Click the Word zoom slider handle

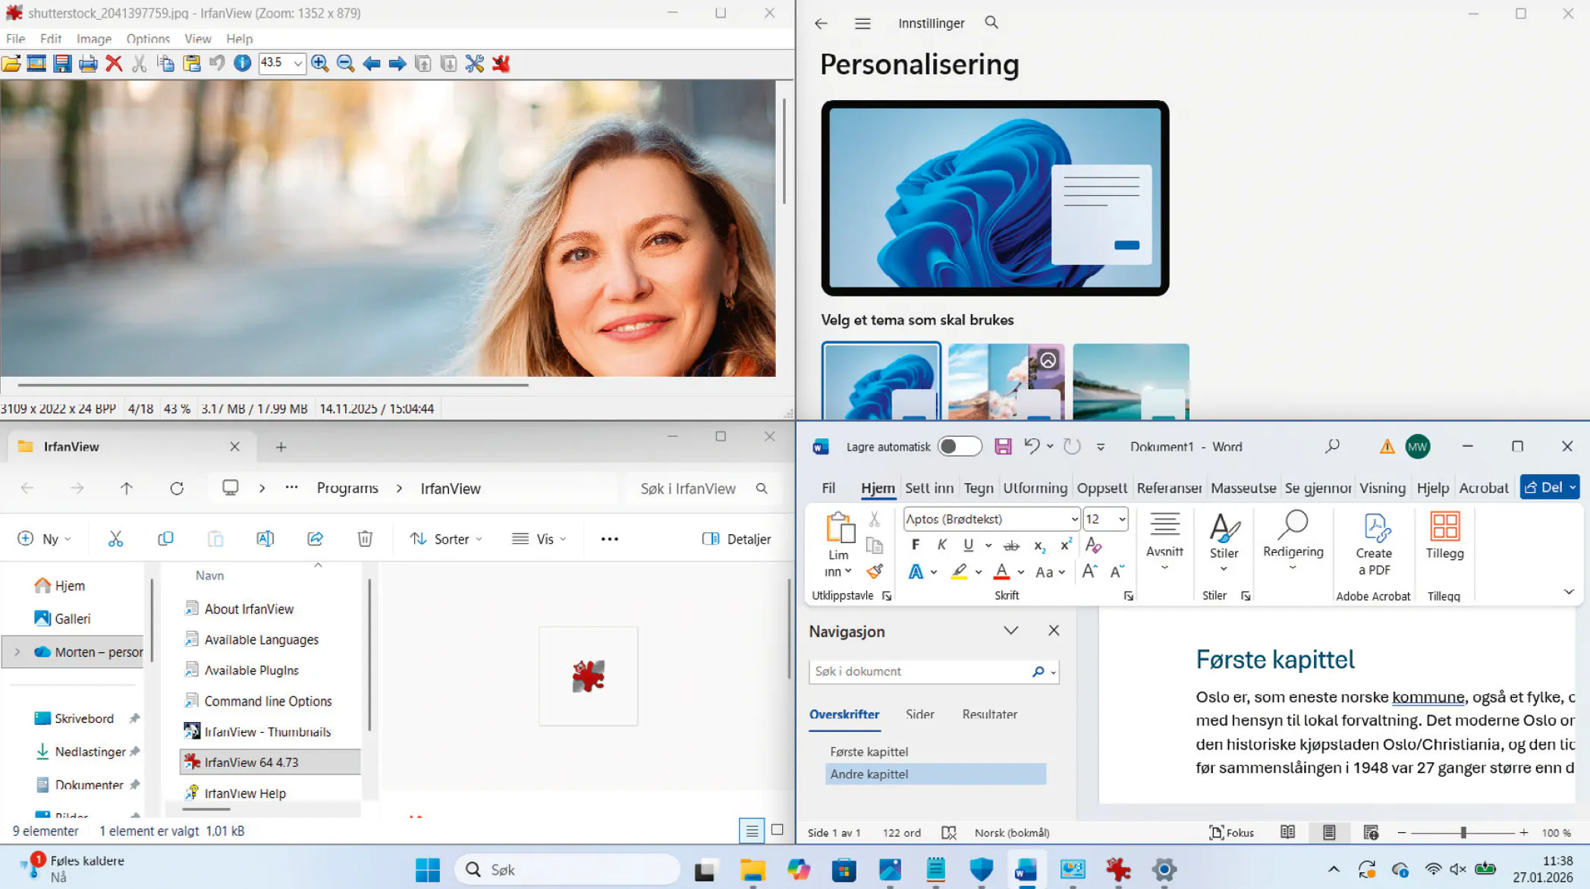(1463, 833)
